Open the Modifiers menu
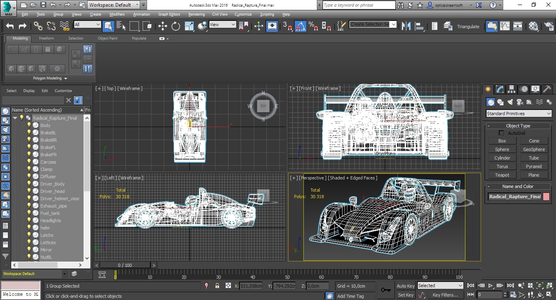This screenshot has width=556, height=300. click(117, 14)
